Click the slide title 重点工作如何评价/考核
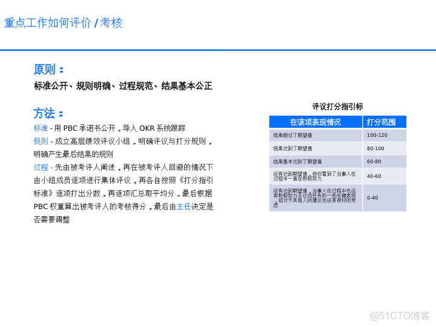 63,23
